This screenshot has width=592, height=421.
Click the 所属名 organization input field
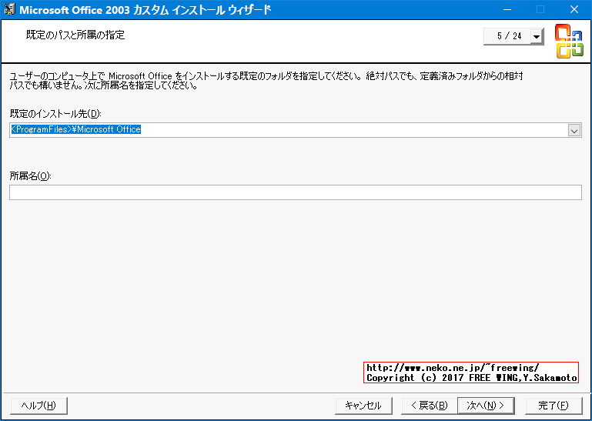click(296, 192)
